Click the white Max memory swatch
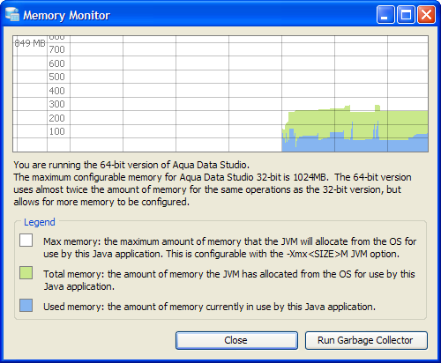441x363 pixels. pos(26,241)
